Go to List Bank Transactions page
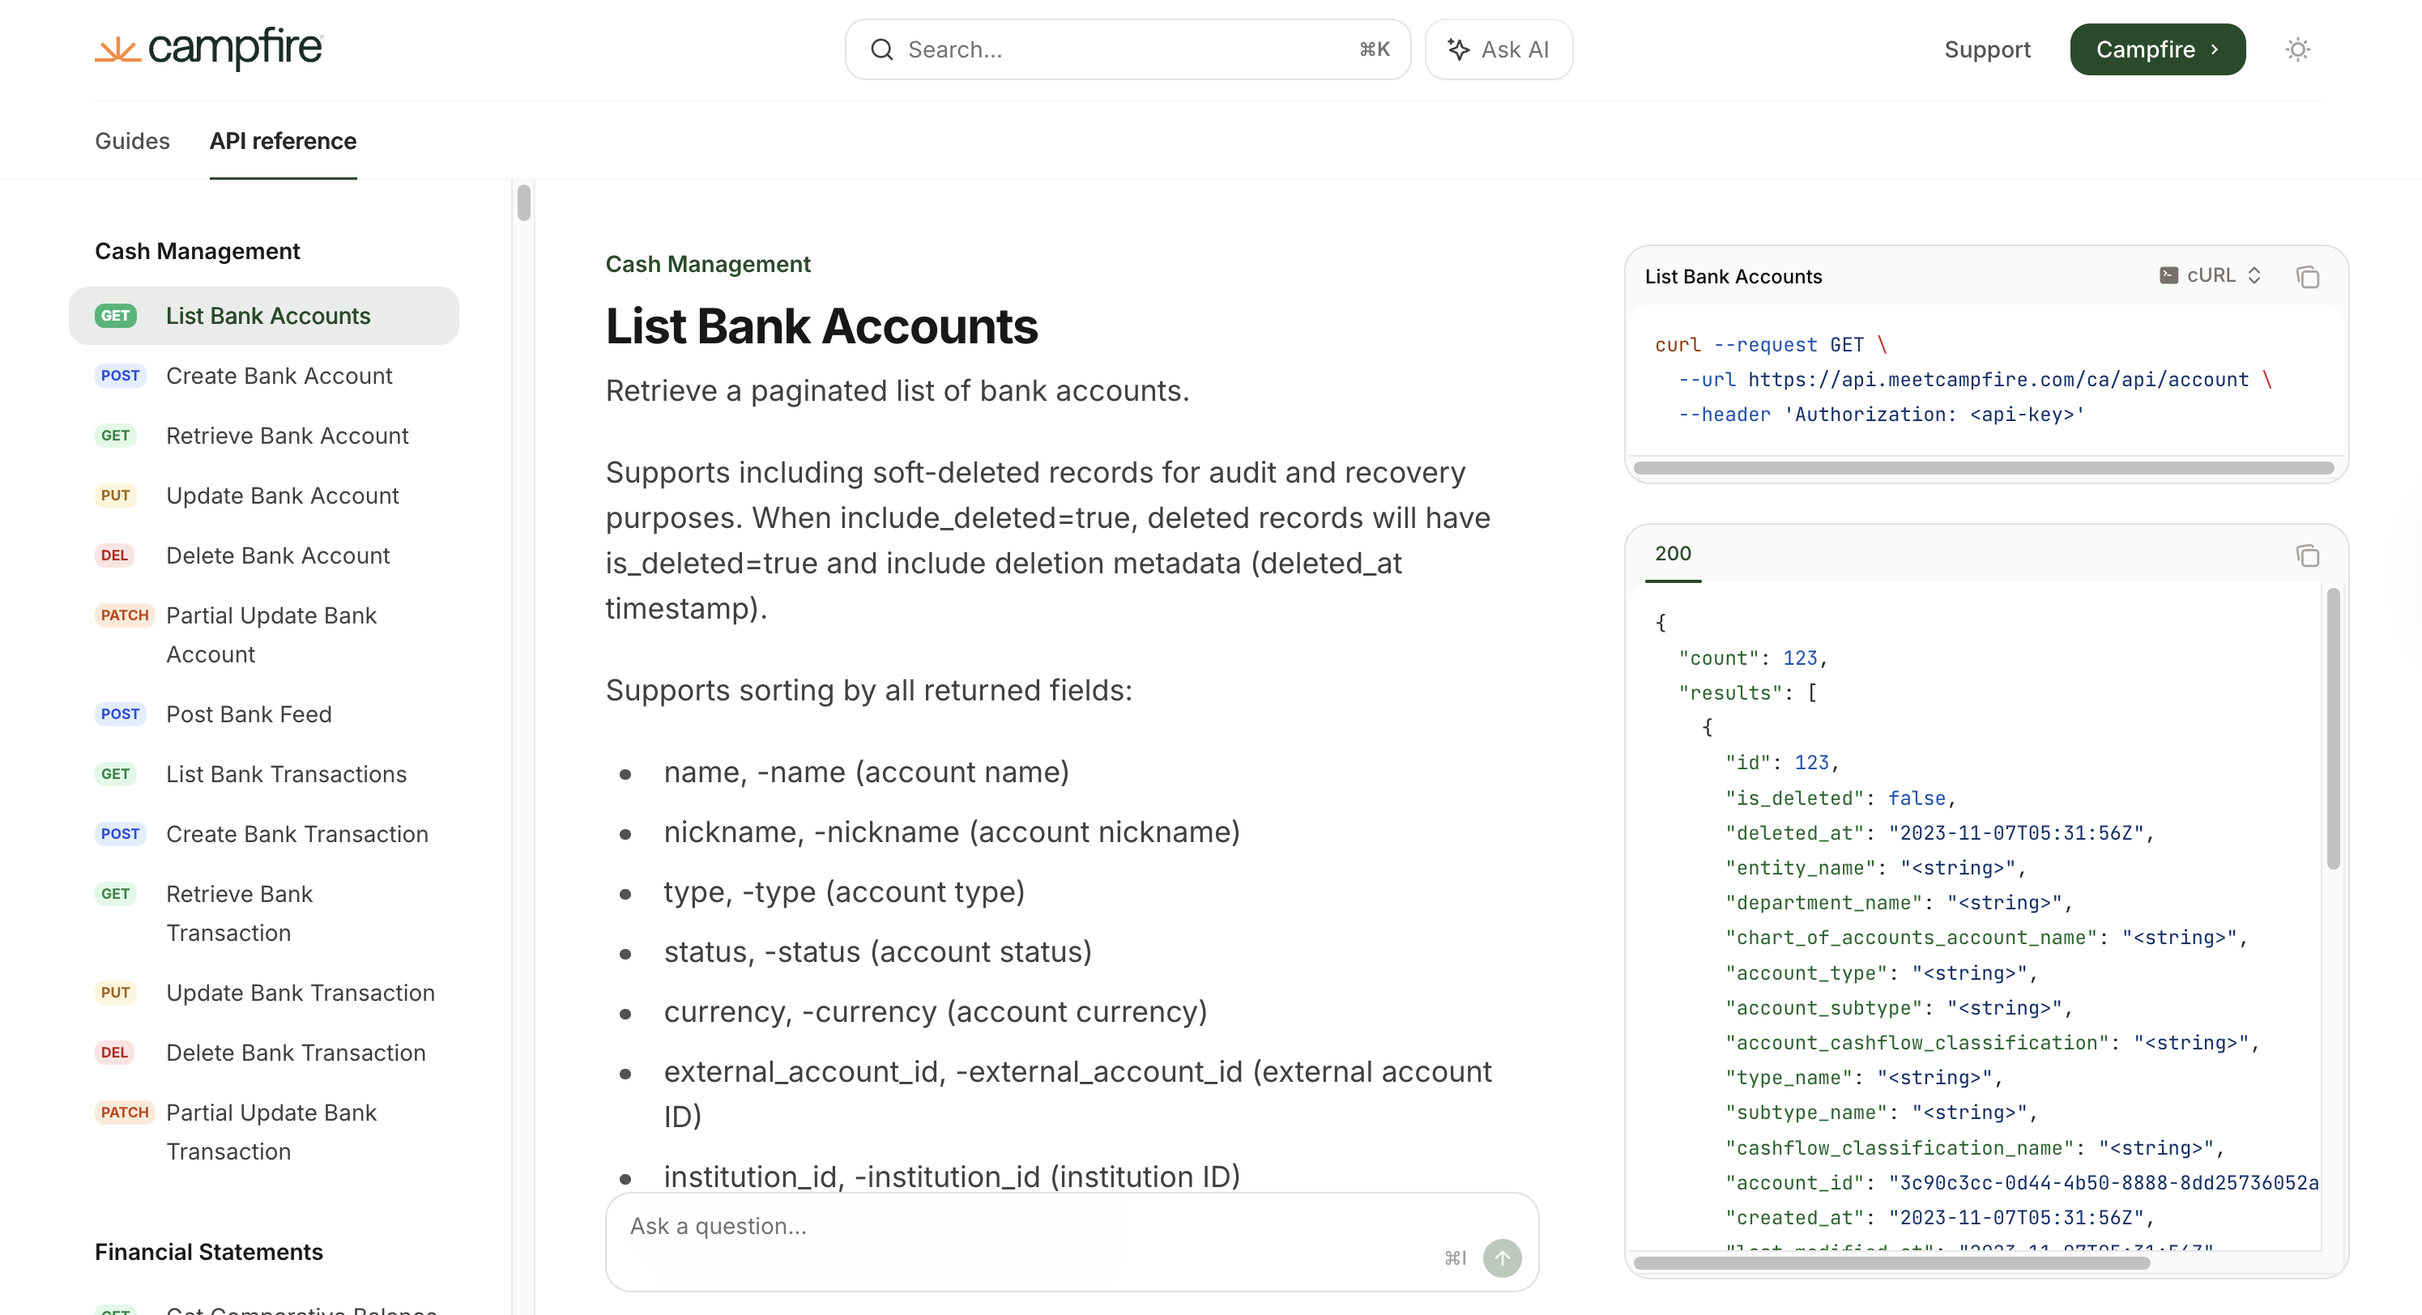This screenshot has height=1315, width=2422. (x=286, y=773)
